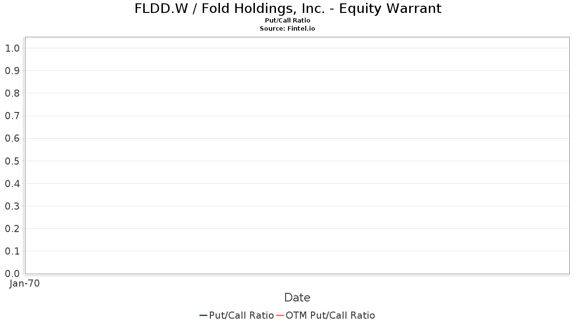Click the 0.2 y-axis tick label
Image resolution: width=575 pixels, height=323 pixels.
(x=12, y=229)
